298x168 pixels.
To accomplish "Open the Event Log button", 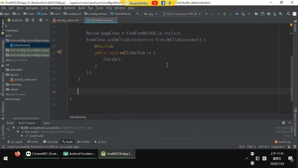I will [x=283, y=142].
